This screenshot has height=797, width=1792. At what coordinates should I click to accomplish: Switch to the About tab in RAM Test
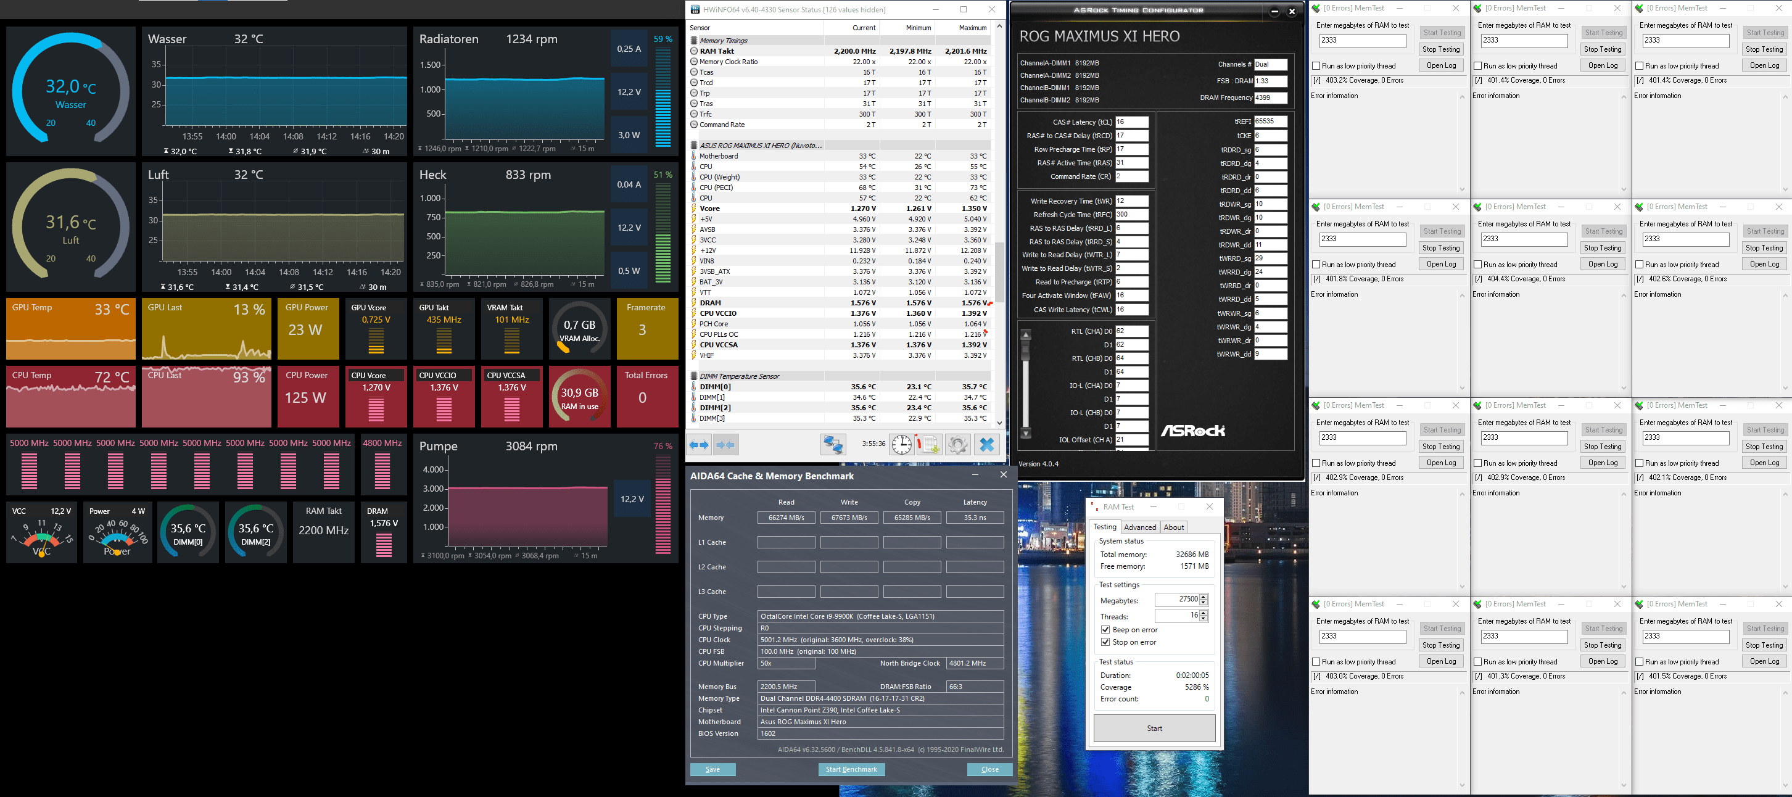(x=1173, y=528)
